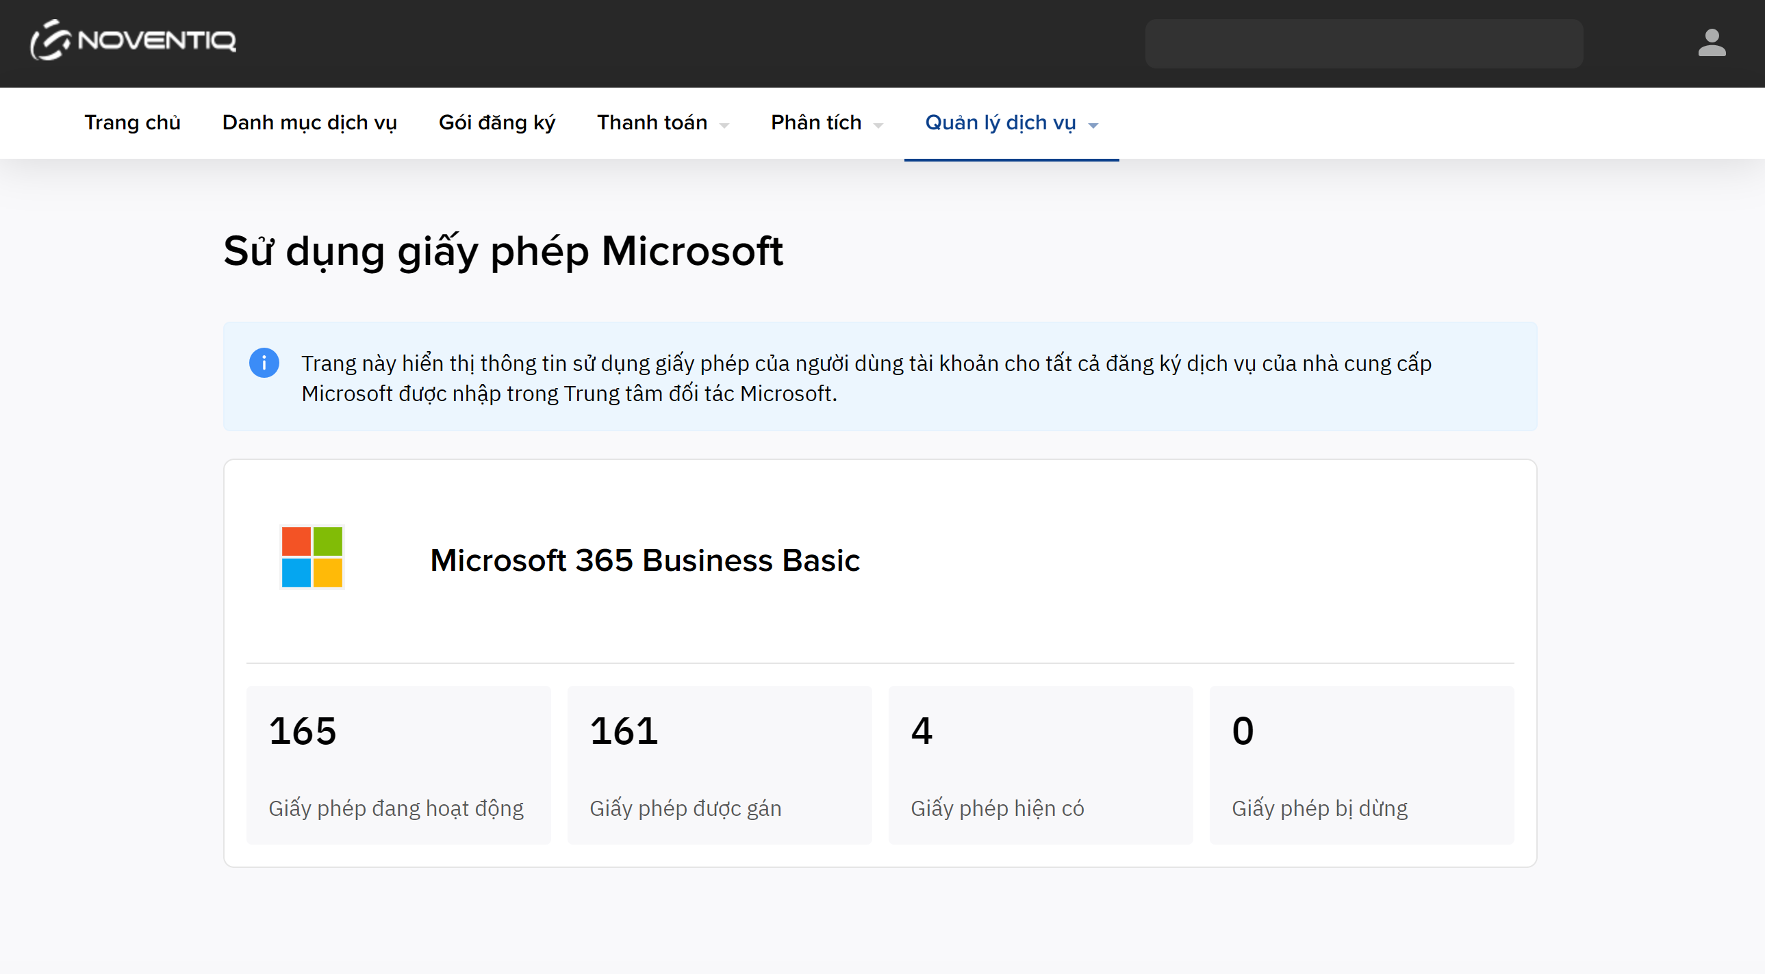Screen dimensions: 1765x974
Task: Select the 165 active licenses tile
Action: pos(398,765)
